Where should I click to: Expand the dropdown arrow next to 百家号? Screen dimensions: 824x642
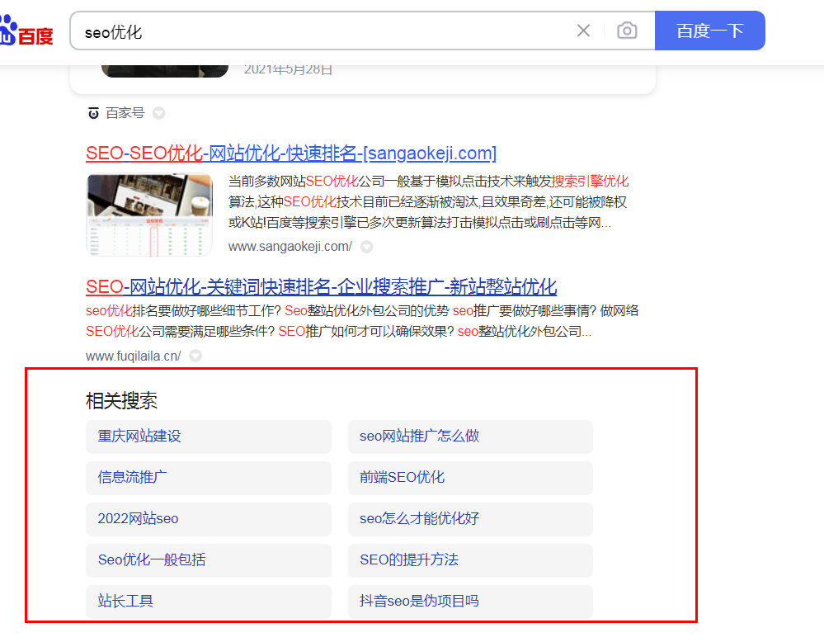pos(158,113)
